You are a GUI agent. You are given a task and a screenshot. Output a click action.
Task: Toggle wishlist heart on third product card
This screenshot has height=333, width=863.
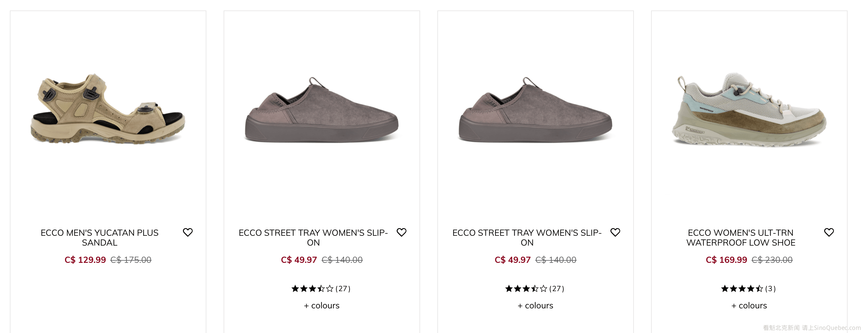615,232
